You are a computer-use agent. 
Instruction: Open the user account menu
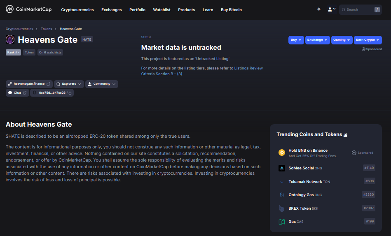332,9
